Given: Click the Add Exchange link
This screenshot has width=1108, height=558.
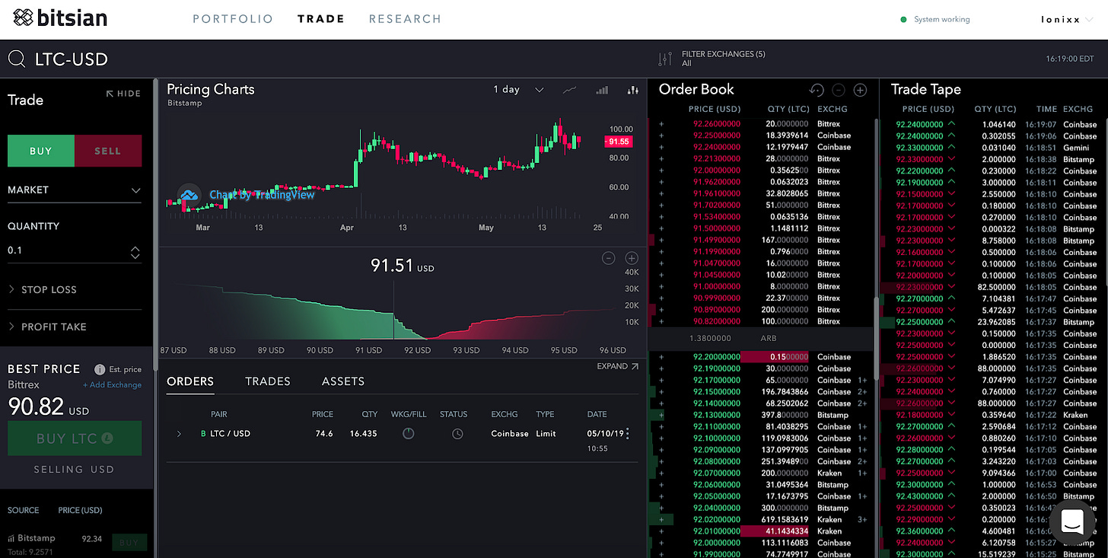Looking at the screenshot, I should coord(112,385).
